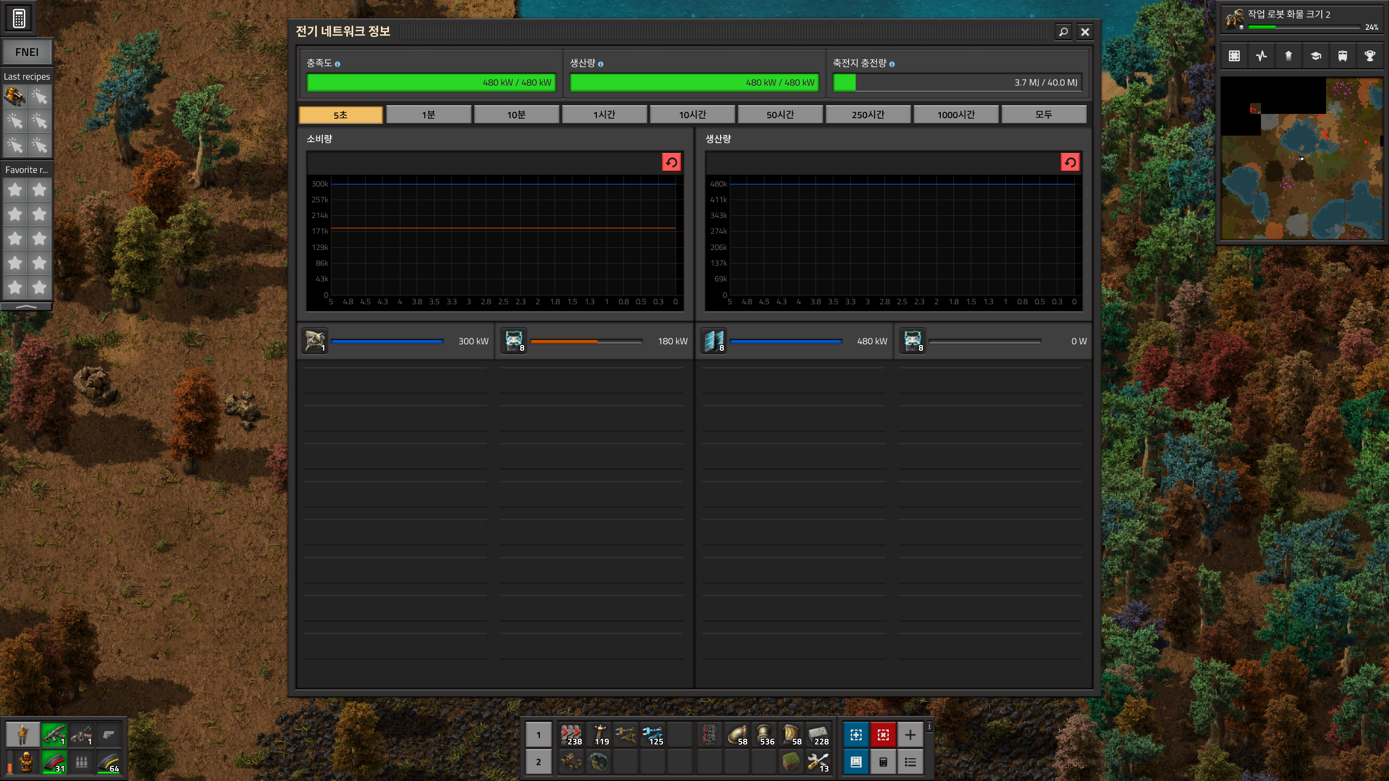
Task: Switch to the 250시간 time range tab
Action: tap(868, 114)
